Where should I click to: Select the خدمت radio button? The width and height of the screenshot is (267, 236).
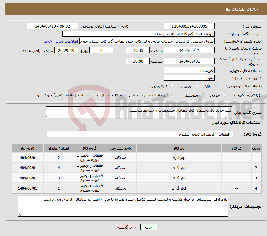click(197, 86)
